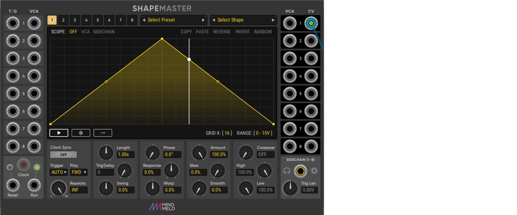Click the Repeats knob

59,188
